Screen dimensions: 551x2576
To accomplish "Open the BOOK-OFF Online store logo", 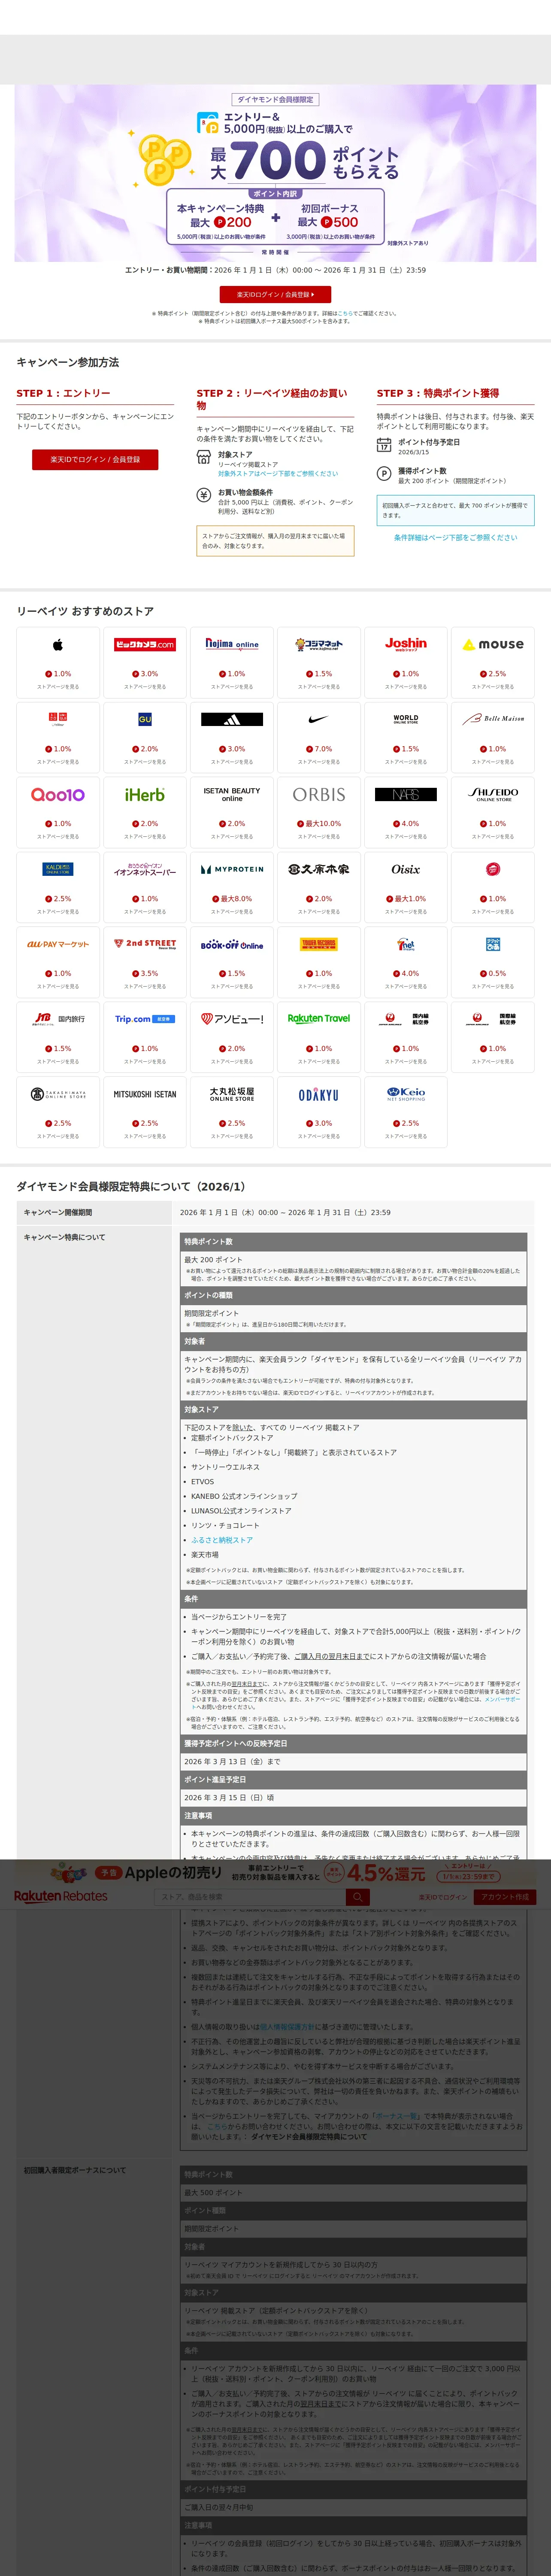I will (x=232, y=944).
